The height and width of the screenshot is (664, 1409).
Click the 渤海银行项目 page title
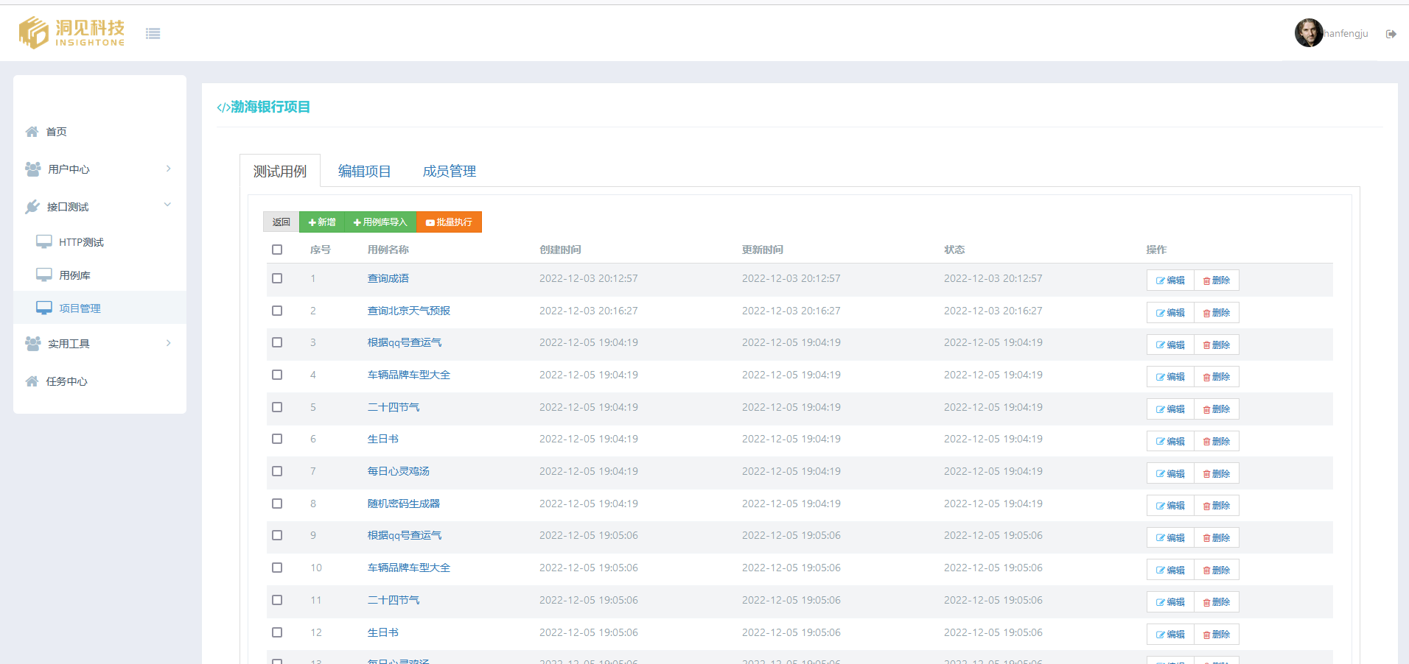[264, 107]
